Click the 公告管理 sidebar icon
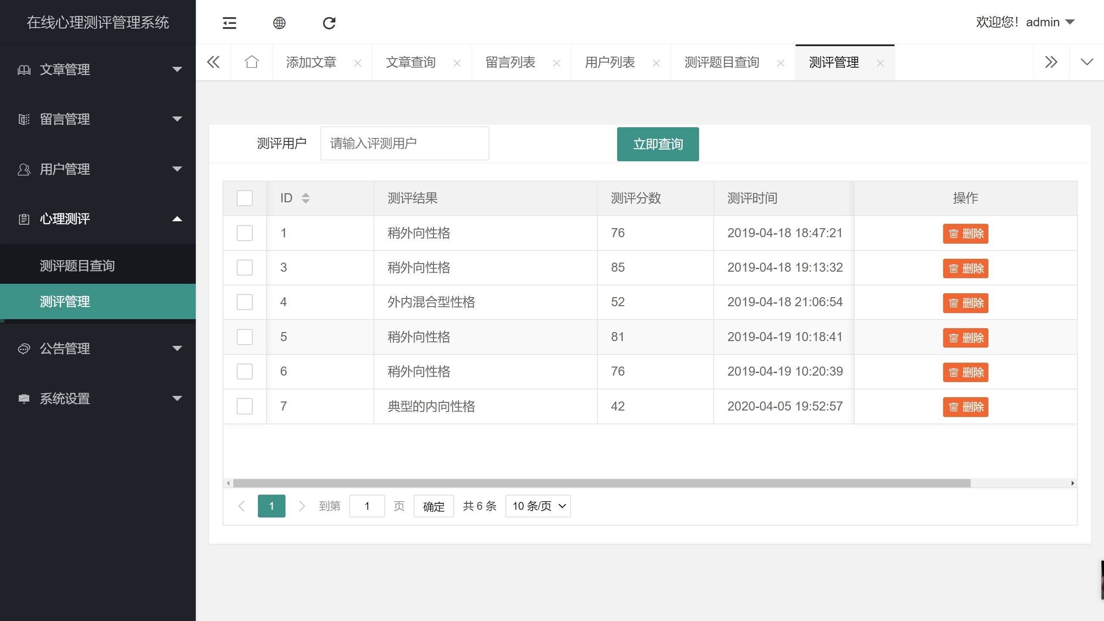This screenshot has height=621, width=1104. pos(24,350)
